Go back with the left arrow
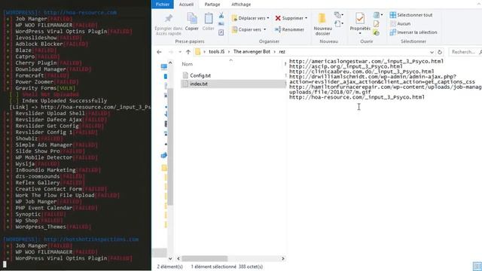482x271 pixels. click(x=159, y=52)
